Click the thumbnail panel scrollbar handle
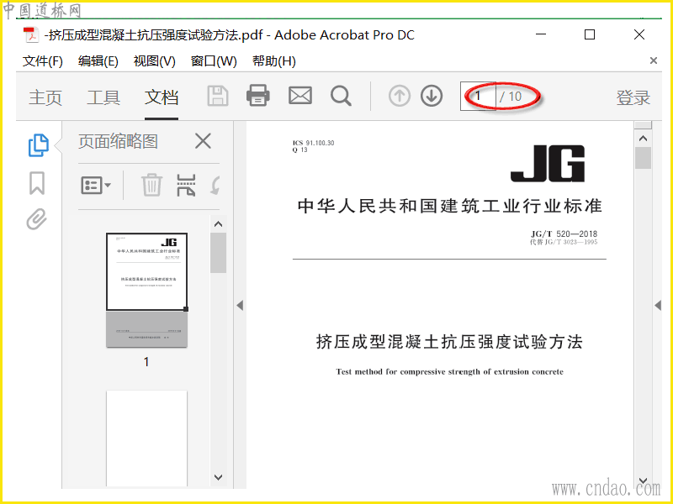The image size is (673, 504). pyautogui.click(x=218, y=253)
